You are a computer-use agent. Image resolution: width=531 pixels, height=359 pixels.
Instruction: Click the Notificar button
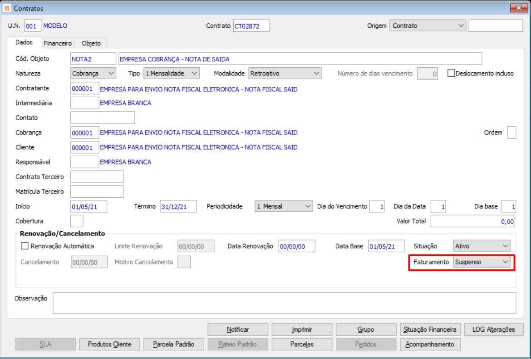click(x=238, y=329)
